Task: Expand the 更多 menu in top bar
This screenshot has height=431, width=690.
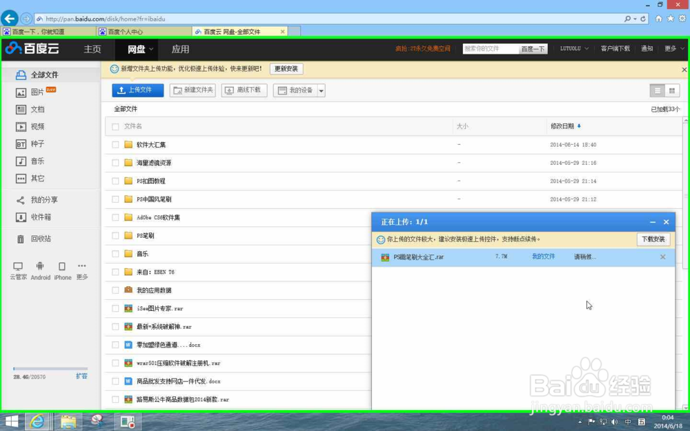Action: (x=674, y=48)
